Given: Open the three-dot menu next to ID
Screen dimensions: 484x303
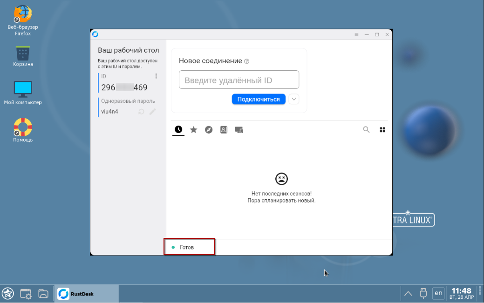Looking at the screenshot, I should click(x=156, y=76).
